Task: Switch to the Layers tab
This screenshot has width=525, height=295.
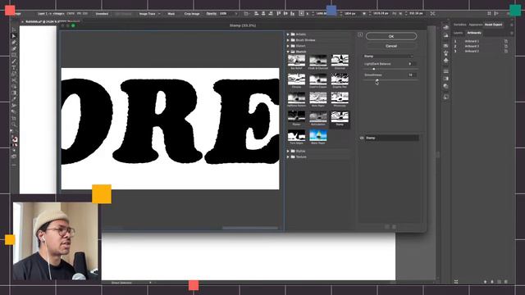Action: pyautogui.click(x=458, y=33)
